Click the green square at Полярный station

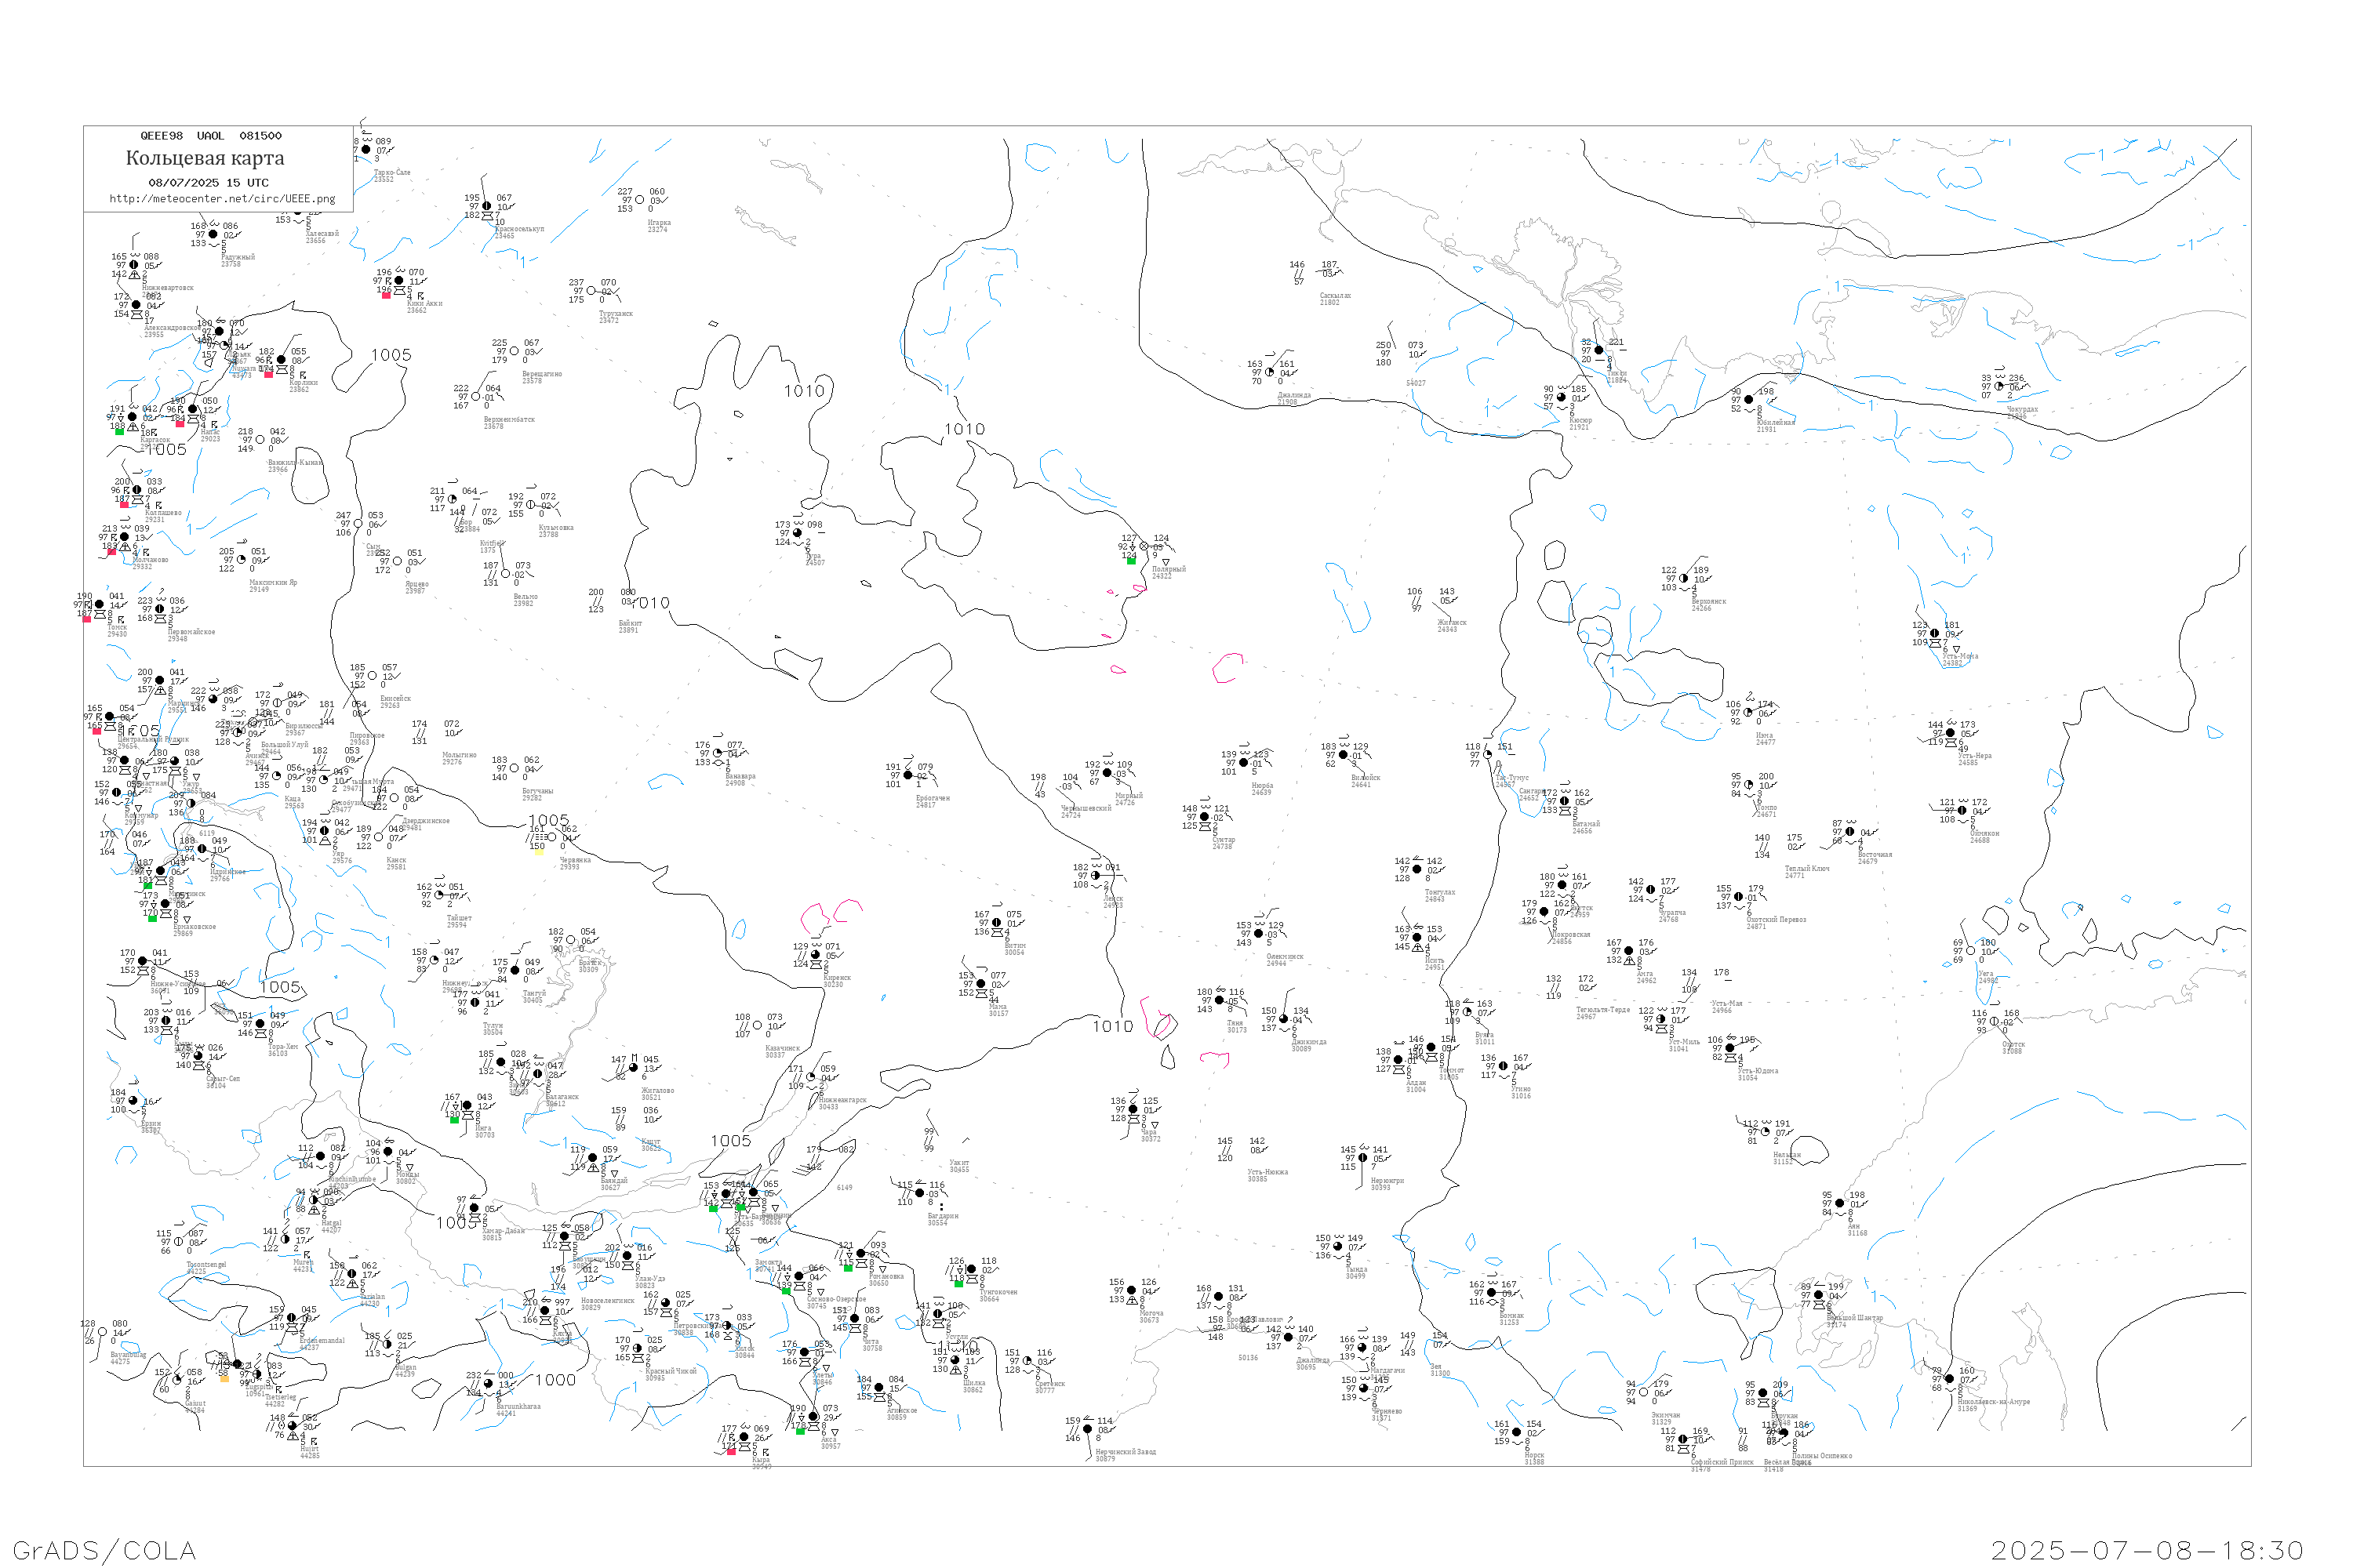coord(1132,561)
